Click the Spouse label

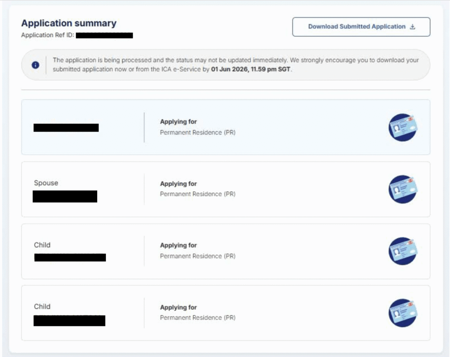[46, 183]
